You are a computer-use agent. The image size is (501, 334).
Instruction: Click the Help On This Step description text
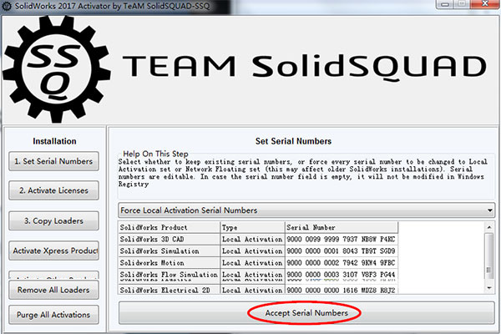(302, 173)
